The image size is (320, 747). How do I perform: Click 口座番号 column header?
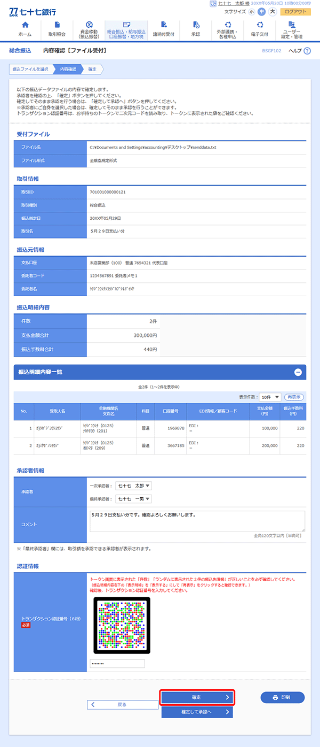[170, 411]
